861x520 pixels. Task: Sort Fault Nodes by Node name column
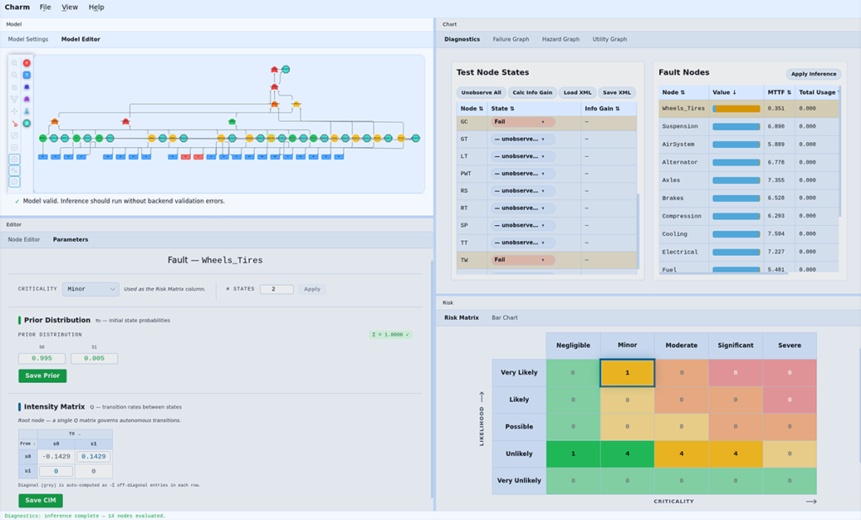673,92
